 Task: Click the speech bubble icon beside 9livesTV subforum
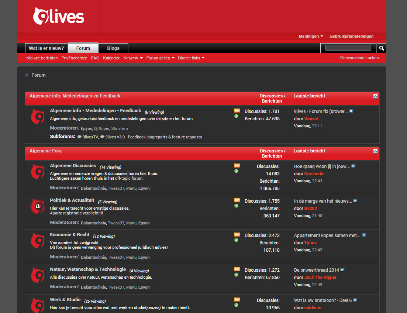pyautogui.click(x=79, y=137)
